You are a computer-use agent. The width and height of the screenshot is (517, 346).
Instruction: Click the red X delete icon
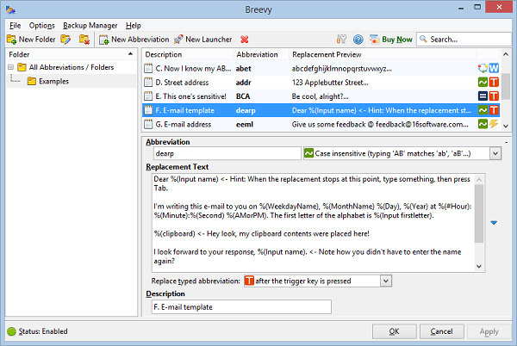point(245,40)
